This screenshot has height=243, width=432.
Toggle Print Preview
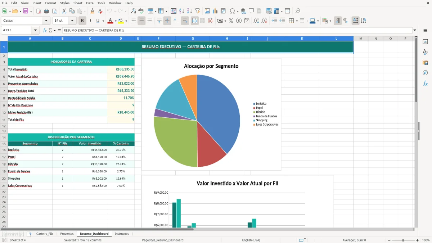[54, 11]
